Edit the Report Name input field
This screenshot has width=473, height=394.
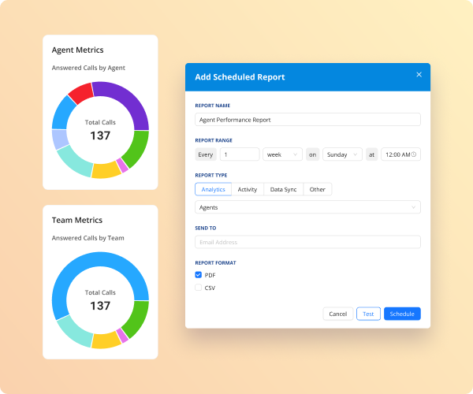tap(307, 120)
